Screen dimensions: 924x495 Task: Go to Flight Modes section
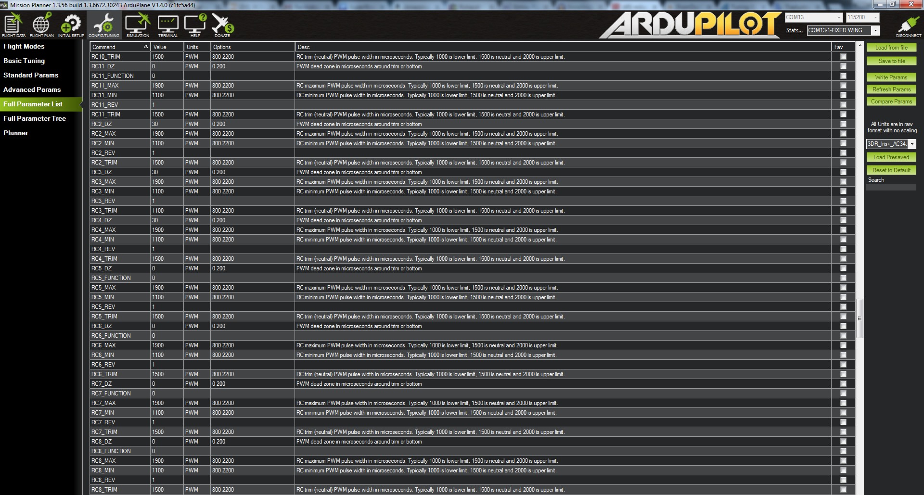click(x=24, y=46)
